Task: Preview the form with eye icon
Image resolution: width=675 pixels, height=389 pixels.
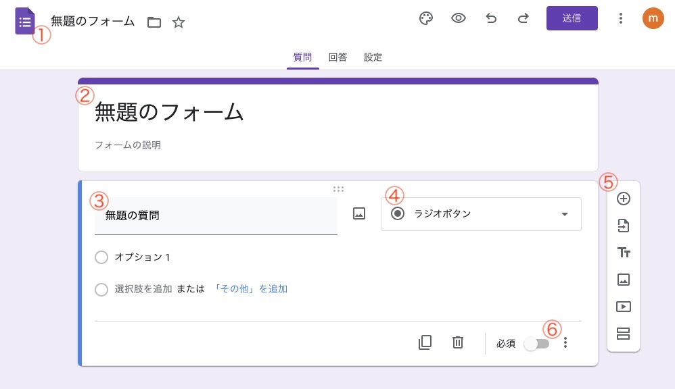Action: [459, 18]
